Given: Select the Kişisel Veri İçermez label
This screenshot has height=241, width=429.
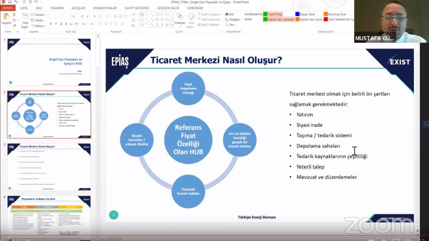Looking at the screenshot, I should tap(279, 19).
